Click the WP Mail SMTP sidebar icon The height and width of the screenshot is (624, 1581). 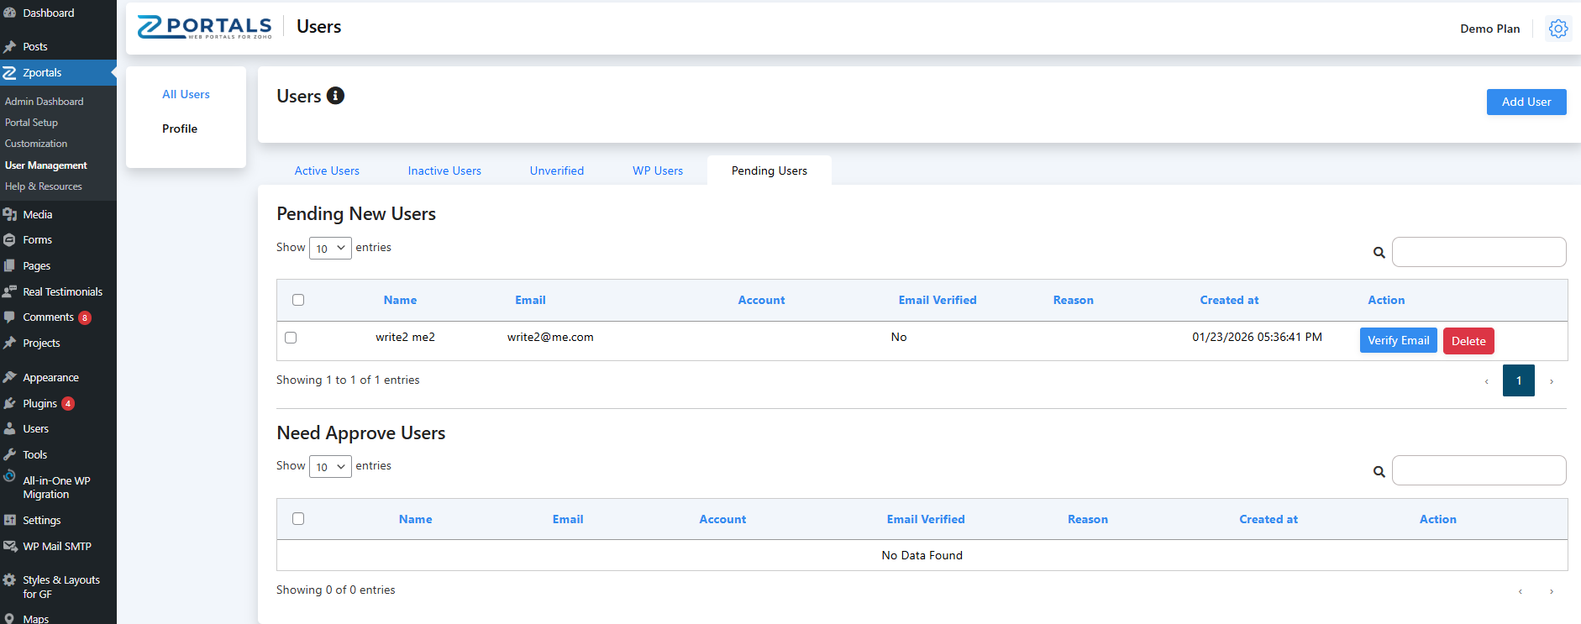coord(10,547)
